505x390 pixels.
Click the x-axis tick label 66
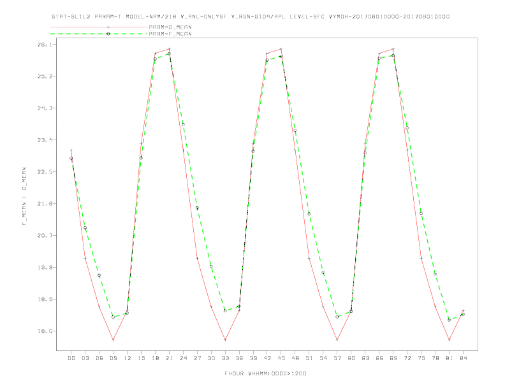tap(379, 358)
